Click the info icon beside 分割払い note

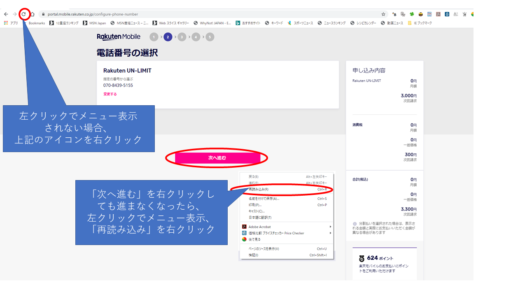click(354, 224)
